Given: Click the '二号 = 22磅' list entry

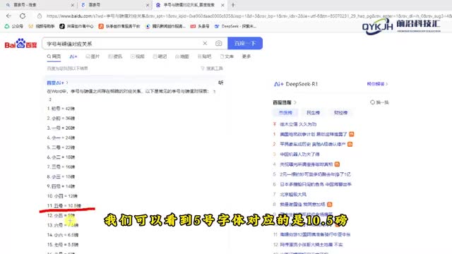Looking at the screenshot, I should (61, 147).
